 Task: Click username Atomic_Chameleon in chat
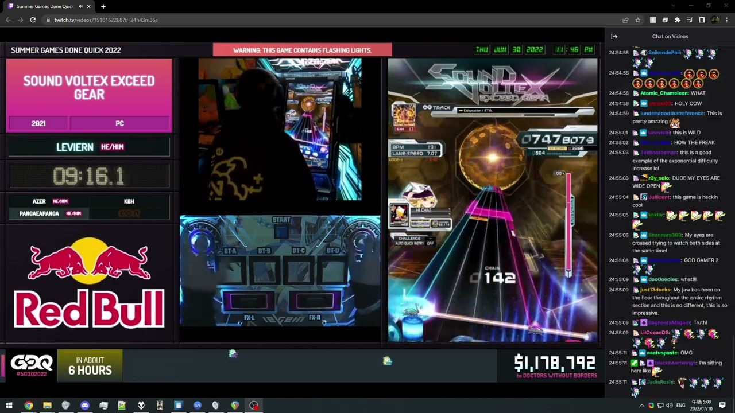click(664, 93)
